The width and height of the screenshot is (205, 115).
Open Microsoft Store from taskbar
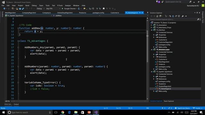click(x=83, y=112)
